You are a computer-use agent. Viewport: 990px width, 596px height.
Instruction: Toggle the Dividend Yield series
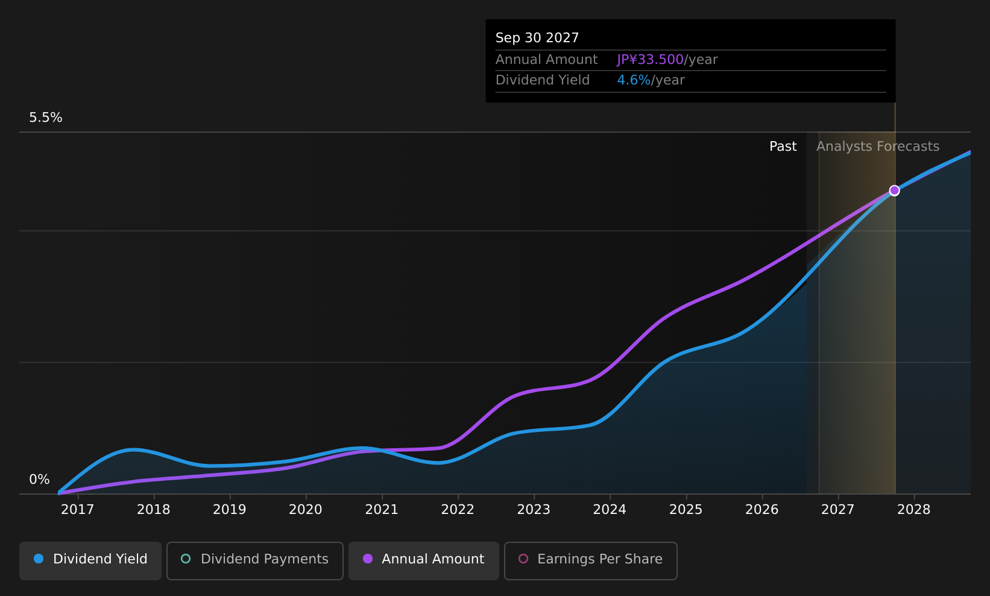pyautogui.click(x=90, y=560)
